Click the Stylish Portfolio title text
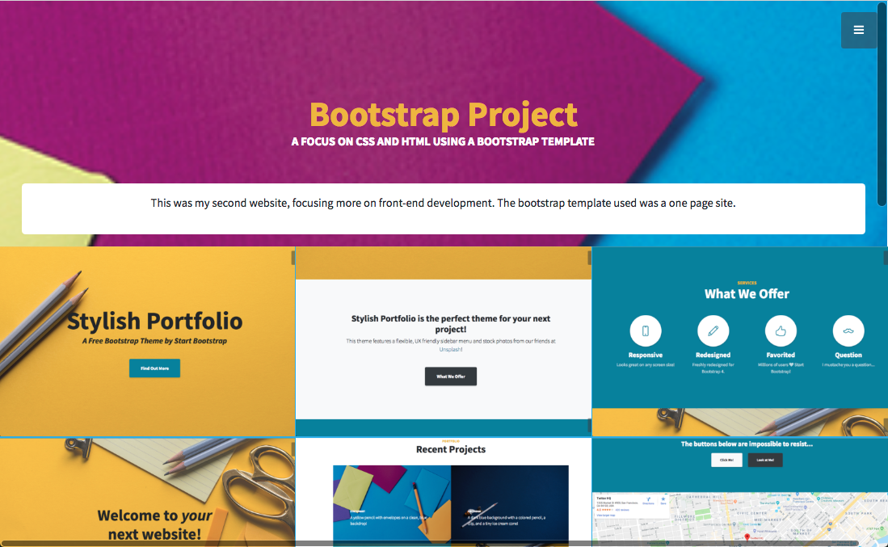Image resolution: width=888 pixels, height=547 pixels. pos(154,321)
